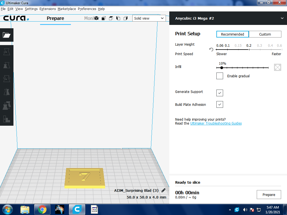Image resolution: width=287 pixels, height=215 pixels.
Task: Set layer height slider to 0.2
Action: (249, 49)
